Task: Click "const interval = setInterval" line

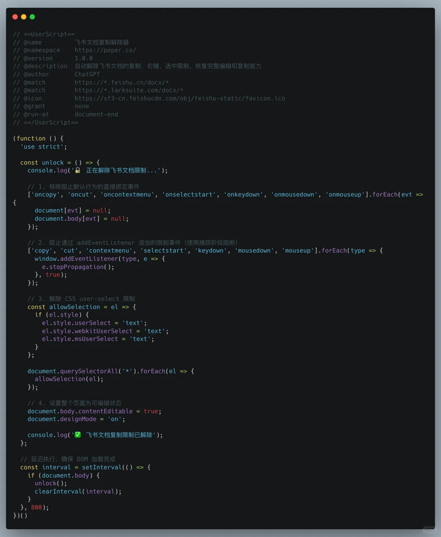Action: [85, 467]
